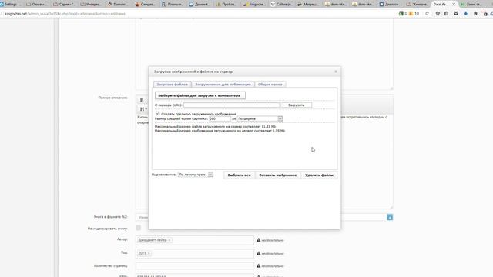Switch to the Domain browser tab
This screenshot has height=277, width=493.
119,5
